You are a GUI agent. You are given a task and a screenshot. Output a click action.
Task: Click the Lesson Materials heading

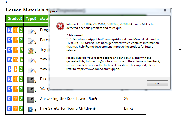27,10
